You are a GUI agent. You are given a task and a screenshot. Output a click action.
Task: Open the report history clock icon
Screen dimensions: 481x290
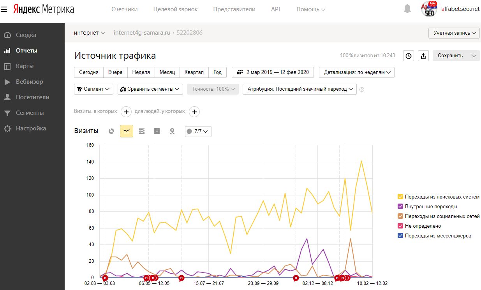click(408, 56)
